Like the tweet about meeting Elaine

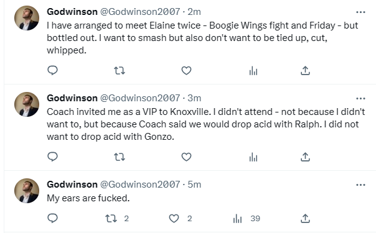click(186, 71)
